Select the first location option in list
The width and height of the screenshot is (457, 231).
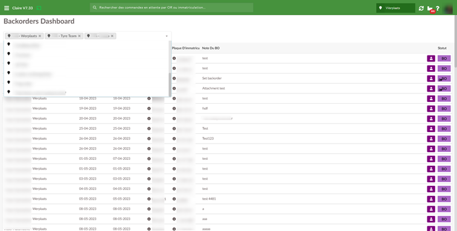[x=86, y=45]
